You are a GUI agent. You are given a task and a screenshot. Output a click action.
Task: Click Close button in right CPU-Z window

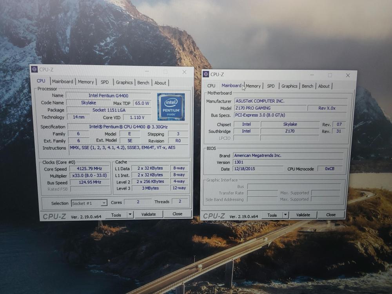(331, 215)
